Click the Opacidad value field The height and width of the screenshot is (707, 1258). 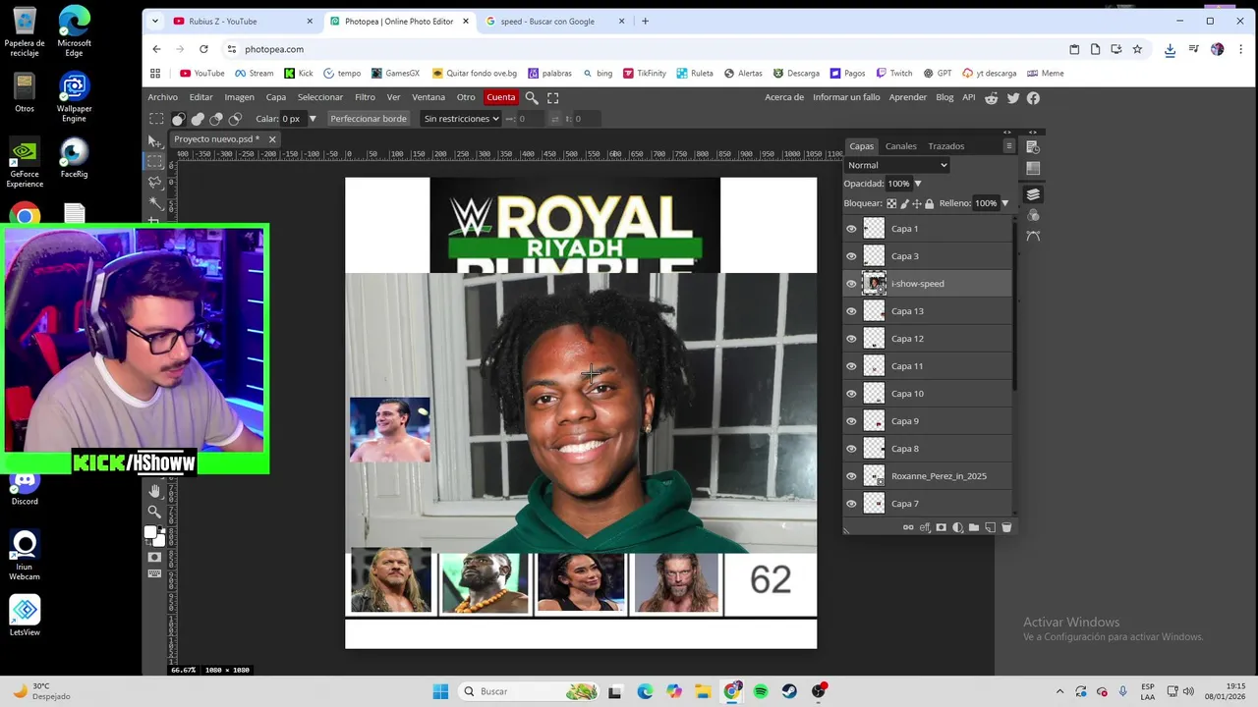pos(898,184)
